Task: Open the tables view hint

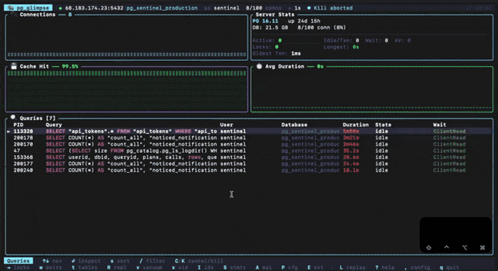Action: tap(84, 267)
